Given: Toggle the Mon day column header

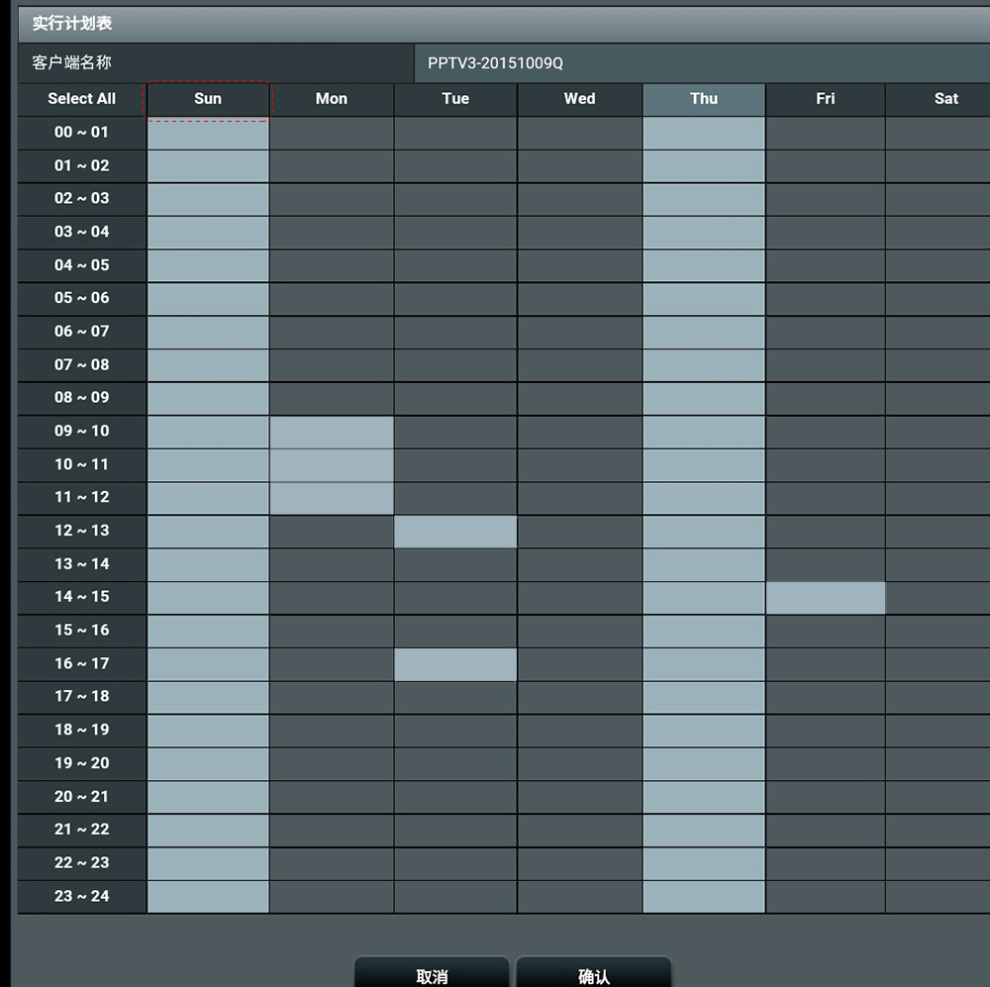Looking at the screenshot, I should pyautogui.click(x=332, y=99).
